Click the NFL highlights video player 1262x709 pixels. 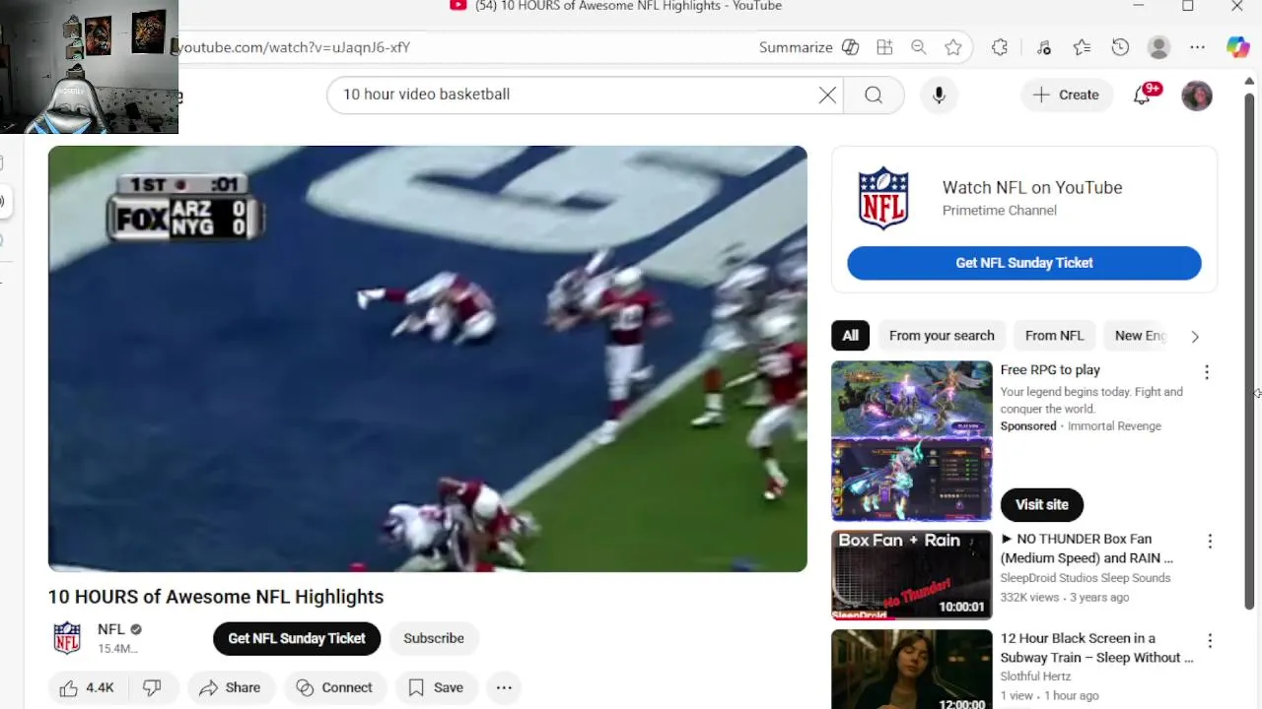tap(427, 358)
